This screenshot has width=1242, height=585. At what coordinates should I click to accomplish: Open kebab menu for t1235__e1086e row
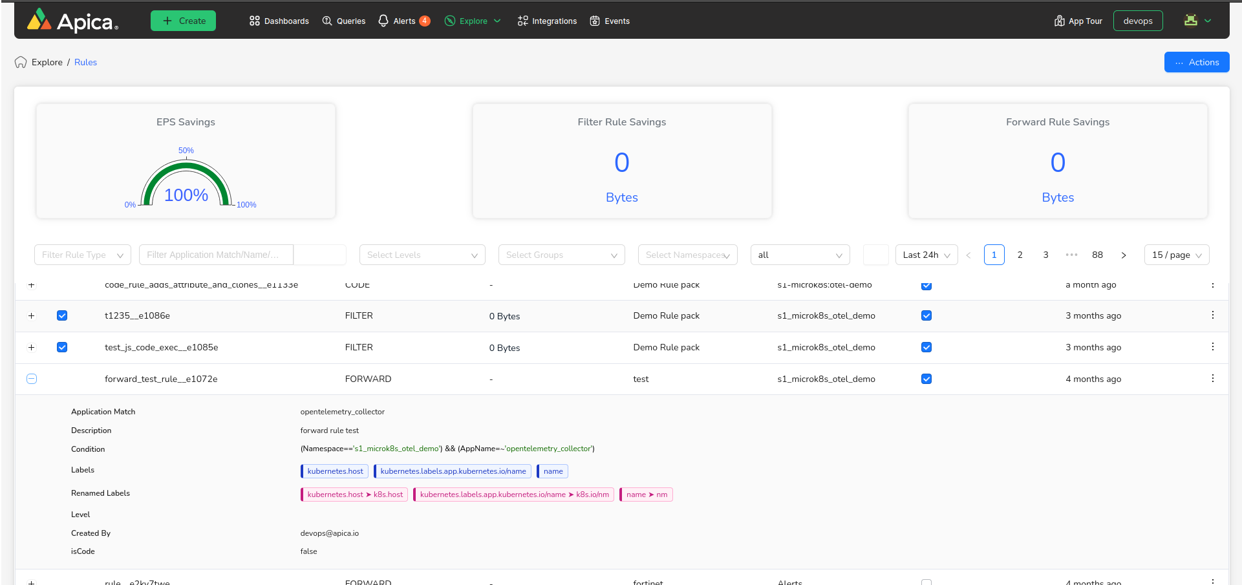click(1212, 315)
